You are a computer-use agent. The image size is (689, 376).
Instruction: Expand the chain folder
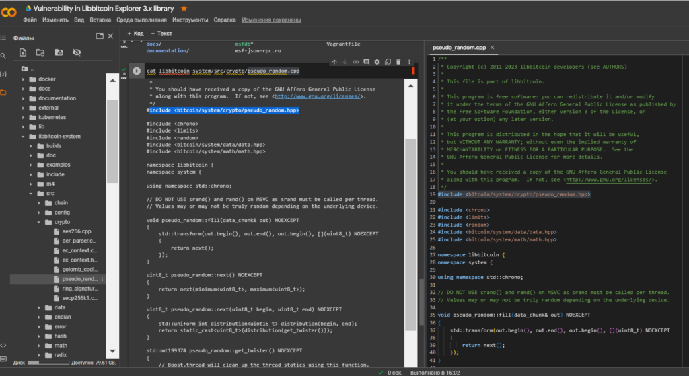click(x=38, y=203)
